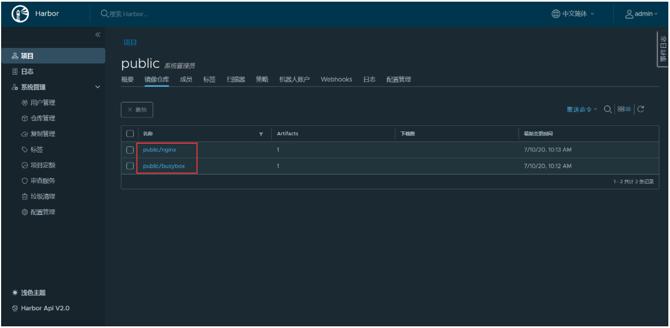The width and height of the screenshot is (670, 328).
Task: Click the 最新变更时间 column header
Action: tap(538, 134)
